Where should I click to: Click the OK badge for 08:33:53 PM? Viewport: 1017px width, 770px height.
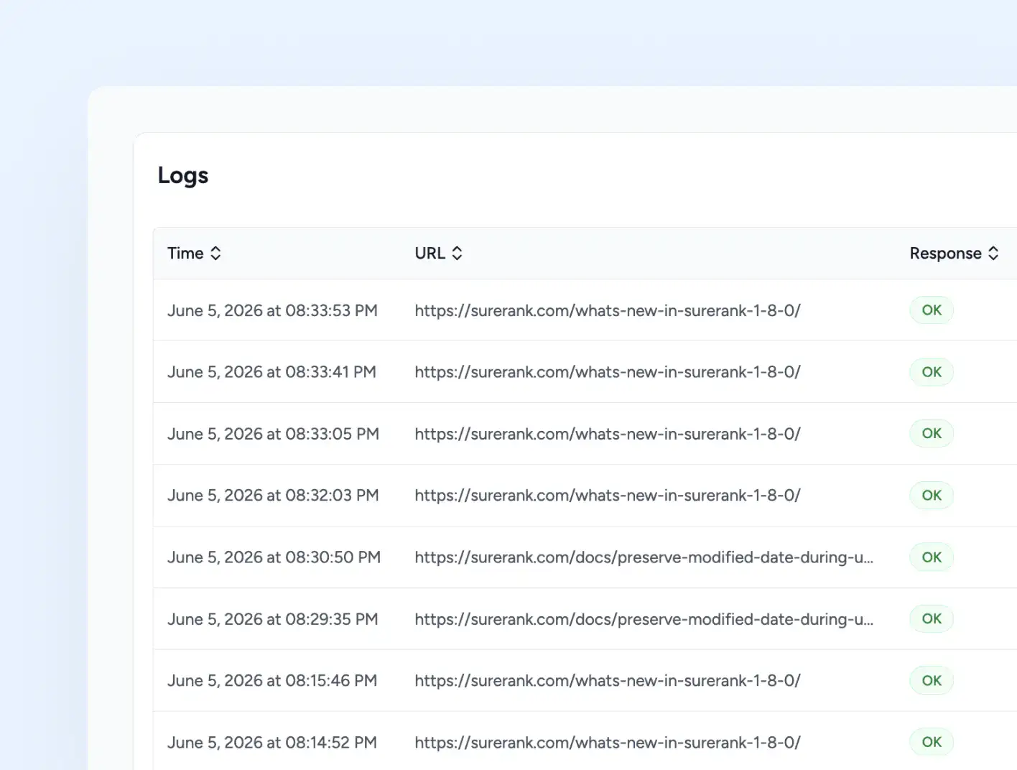pyautogui.click(x=932, y=310)
